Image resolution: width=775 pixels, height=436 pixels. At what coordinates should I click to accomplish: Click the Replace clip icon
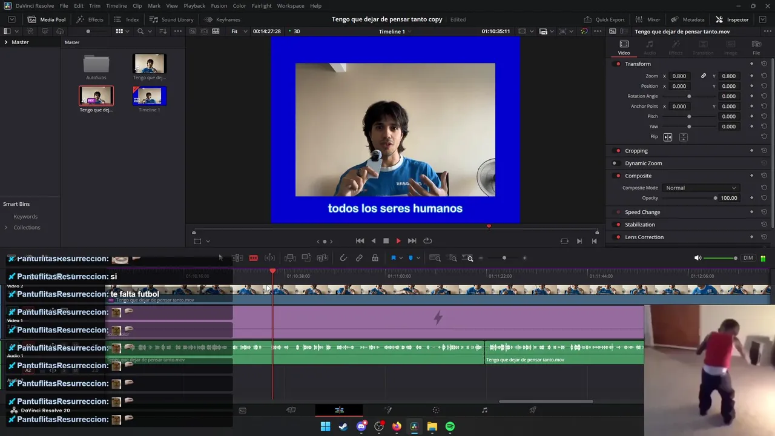pos(322,258)
